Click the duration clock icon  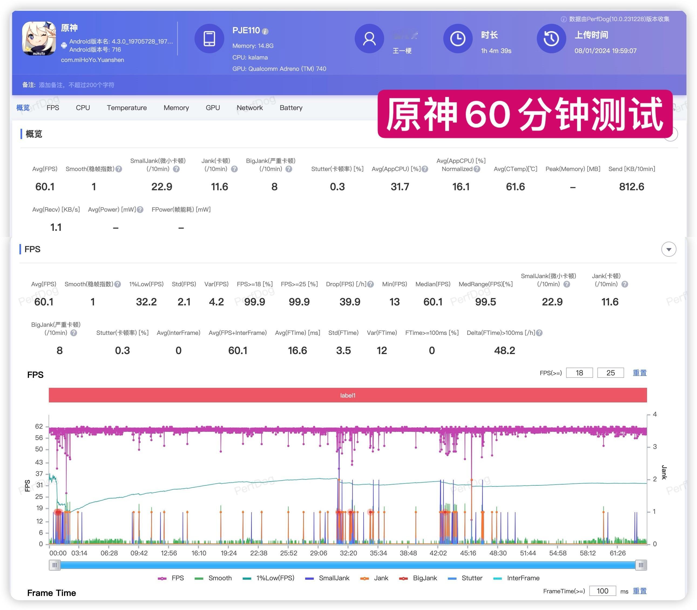pyautogui.click(x=458, y=38)
